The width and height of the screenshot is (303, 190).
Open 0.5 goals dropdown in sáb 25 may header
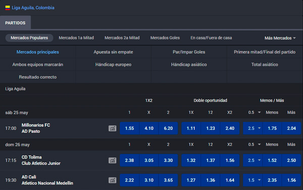pos(255,112)
